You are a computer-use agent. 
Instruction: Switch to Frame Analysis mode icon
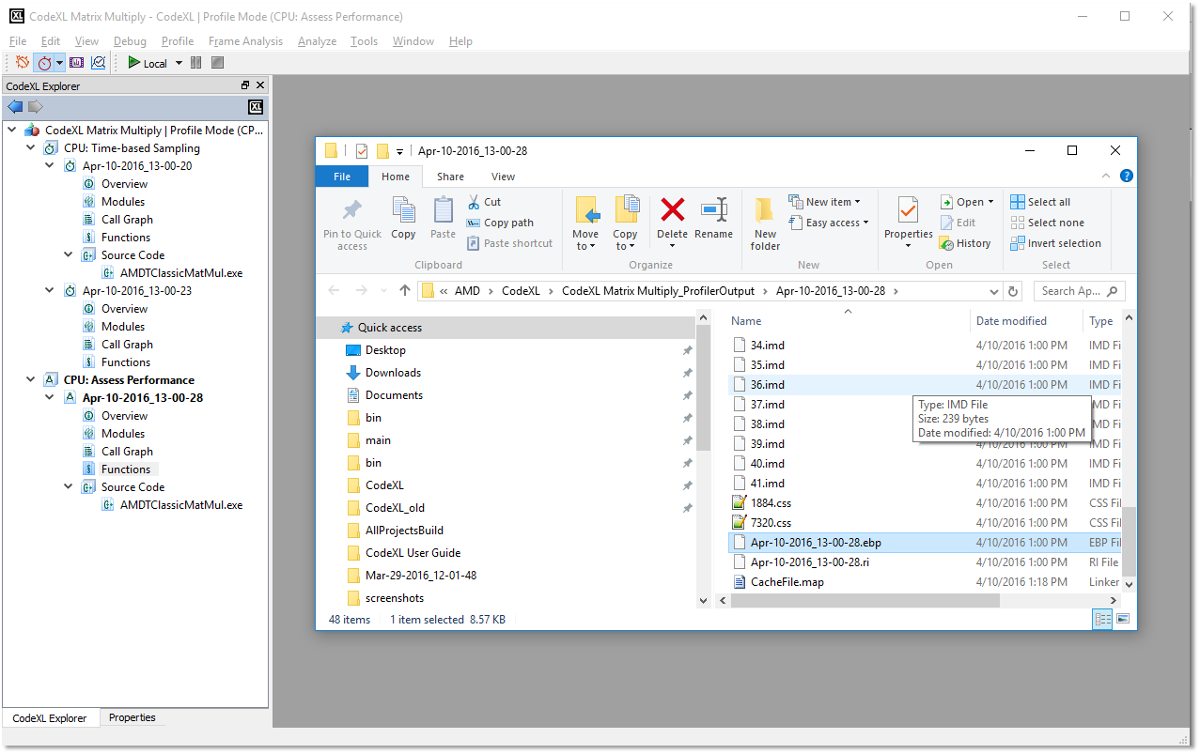[x=77, y=63]
